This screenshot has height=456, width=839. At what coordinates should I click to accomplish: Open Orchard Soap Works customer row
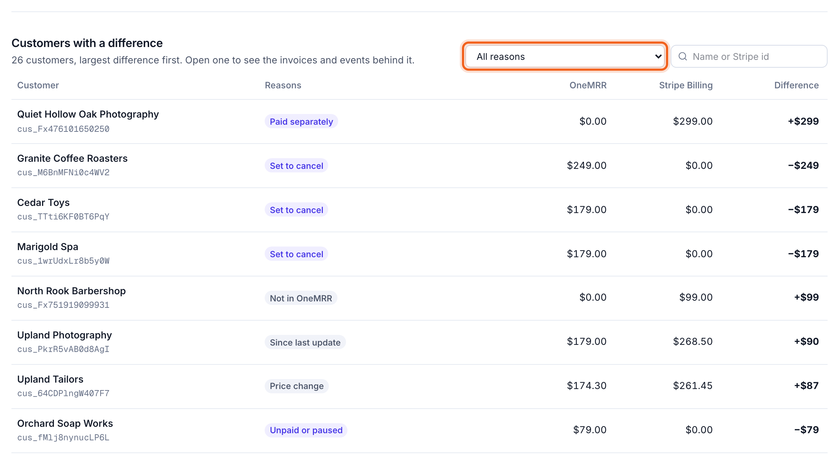419,431
